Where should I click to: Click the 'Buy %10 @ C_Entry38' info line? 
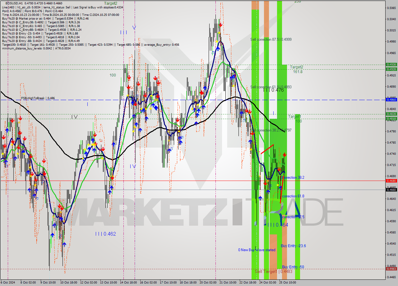coord(41,22)
